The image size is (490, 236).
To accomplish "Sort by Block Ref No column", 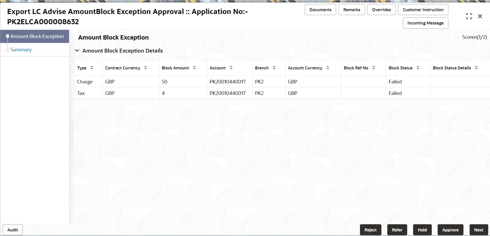I will 374,68.
